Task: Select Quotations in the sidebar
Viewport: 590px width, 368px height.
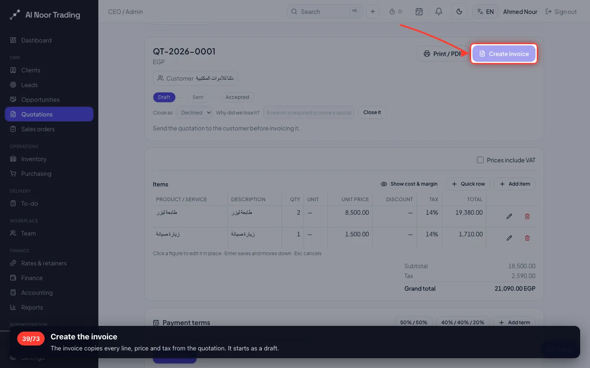Action: pyautogui.click(x=49, y=114)
